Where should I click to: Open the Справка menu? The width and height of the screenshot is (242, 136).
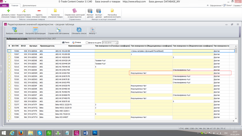tap(237, 5)
